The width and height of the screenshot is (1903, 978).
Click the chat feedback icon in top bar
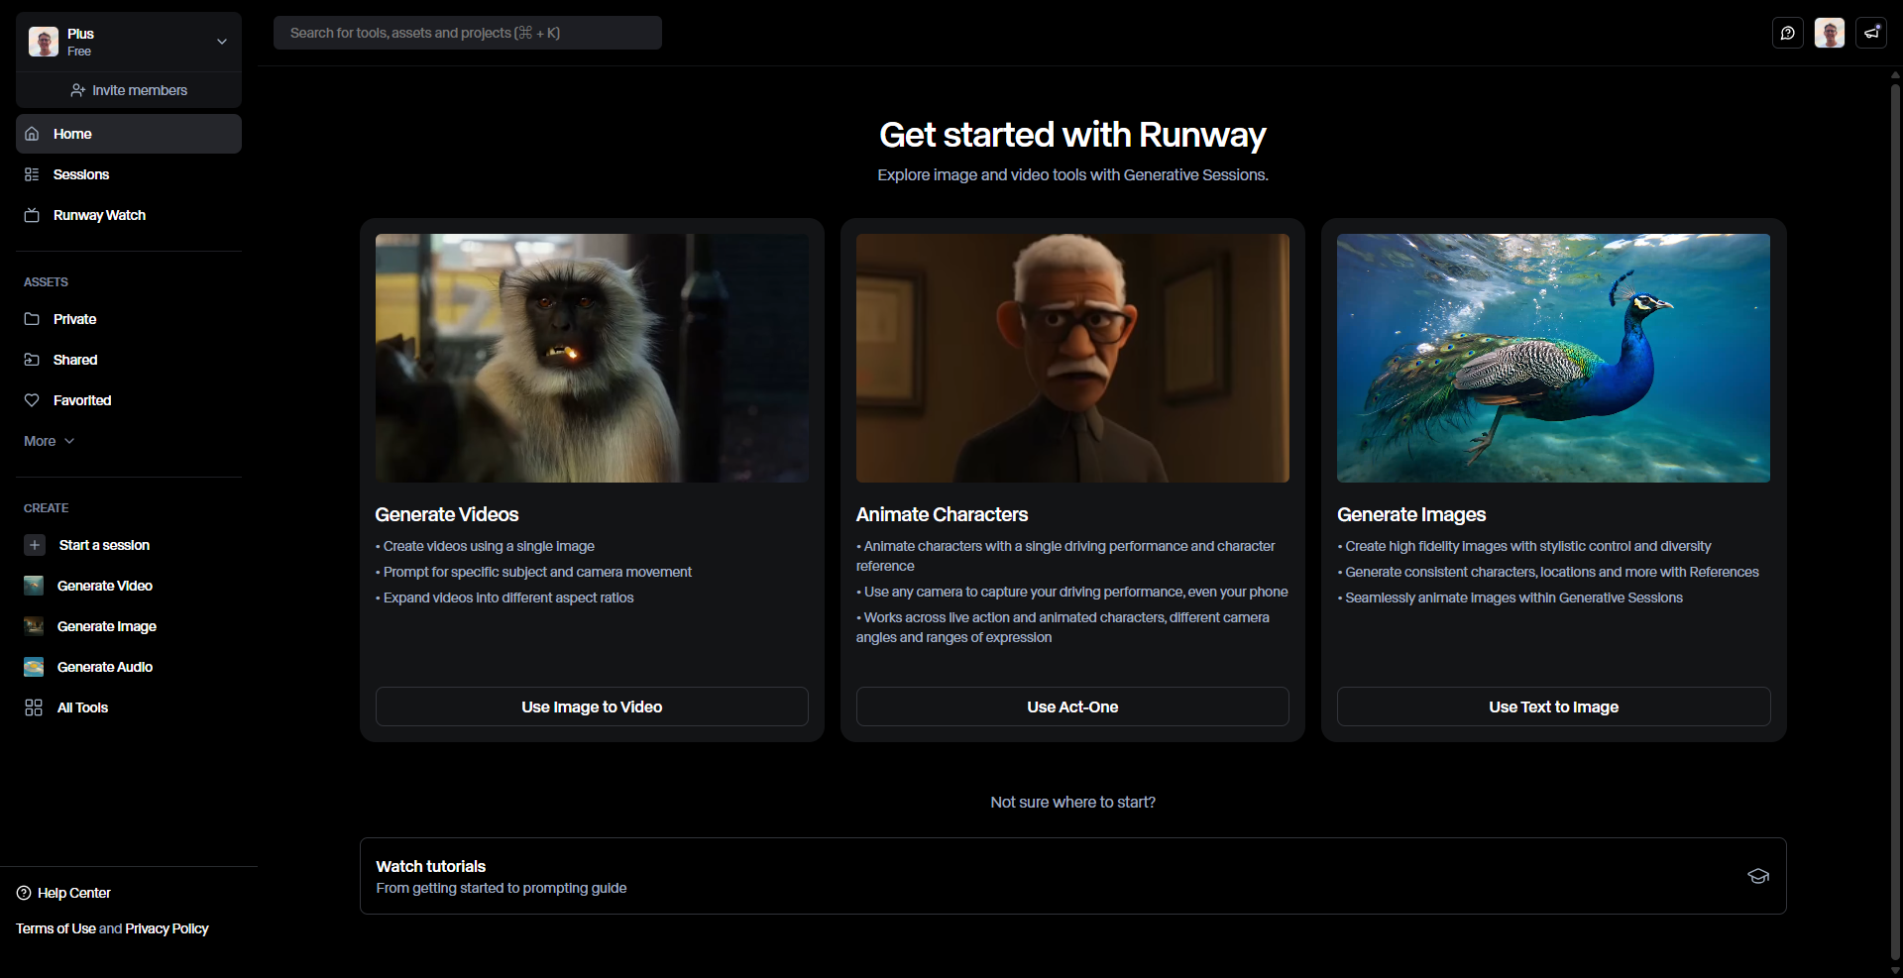pos(1787,33)
